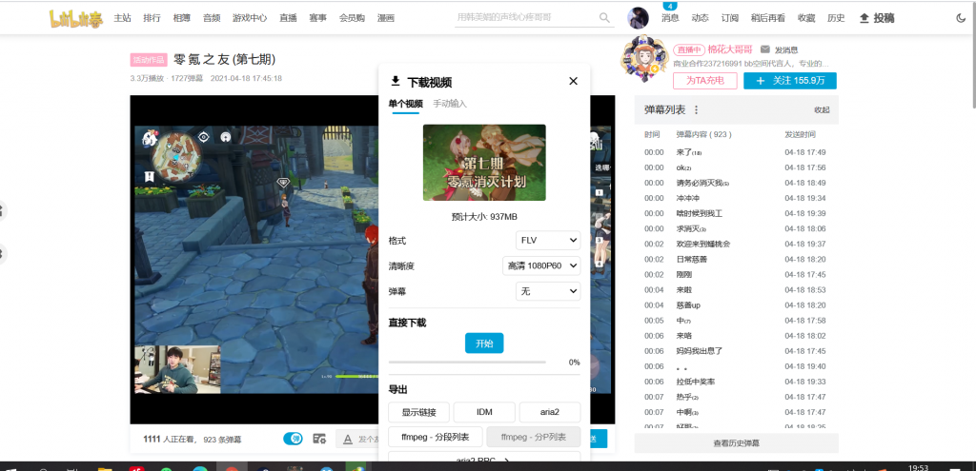Open 订阅 in the top bar
This screenshot has height=471, width=976.
730,18
